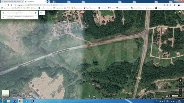Zoom out with the minus button
The height and width of the screenshot is (103, 184).
tap(181, 93)
